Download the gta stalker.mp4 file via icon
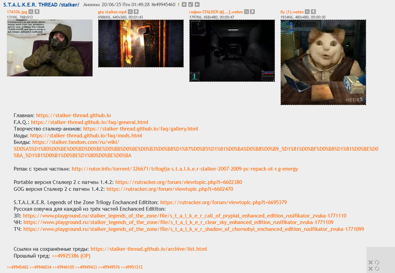 tap(136, 12)
